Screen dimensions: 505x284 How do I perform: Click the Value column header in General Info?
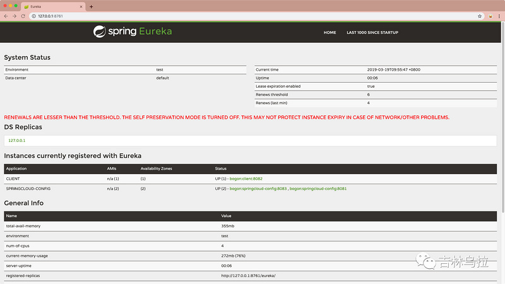[x=226, y=216]
